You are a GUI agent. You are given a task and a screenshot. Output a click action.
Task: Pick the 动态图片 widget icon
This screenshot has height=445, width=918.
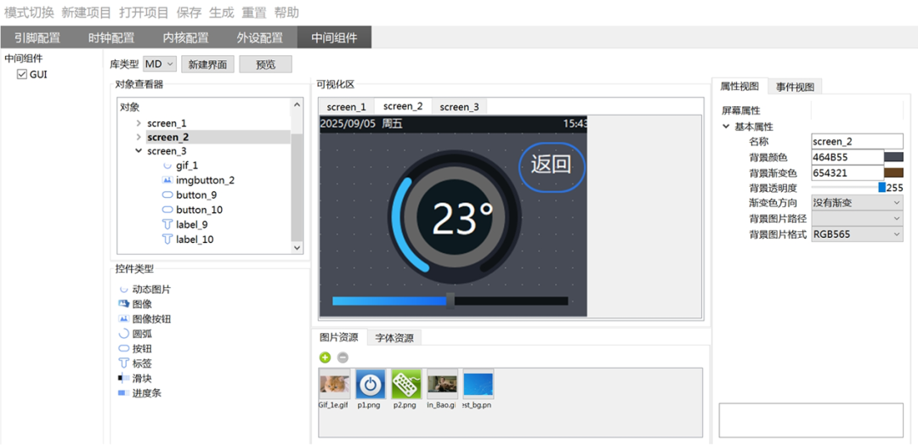[123, 289]
